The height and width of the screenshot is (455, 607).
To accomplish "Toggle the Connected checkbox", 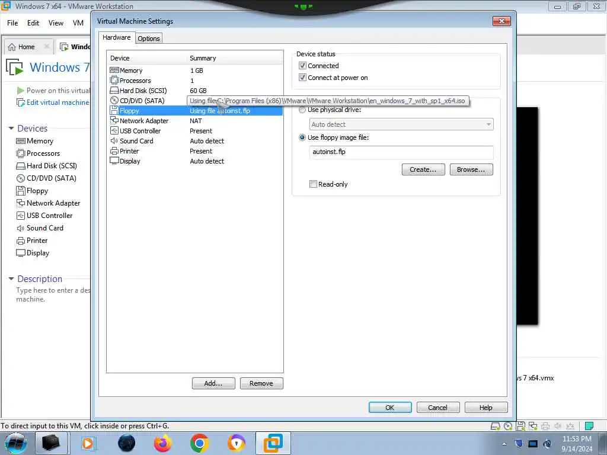I will 302,65.
